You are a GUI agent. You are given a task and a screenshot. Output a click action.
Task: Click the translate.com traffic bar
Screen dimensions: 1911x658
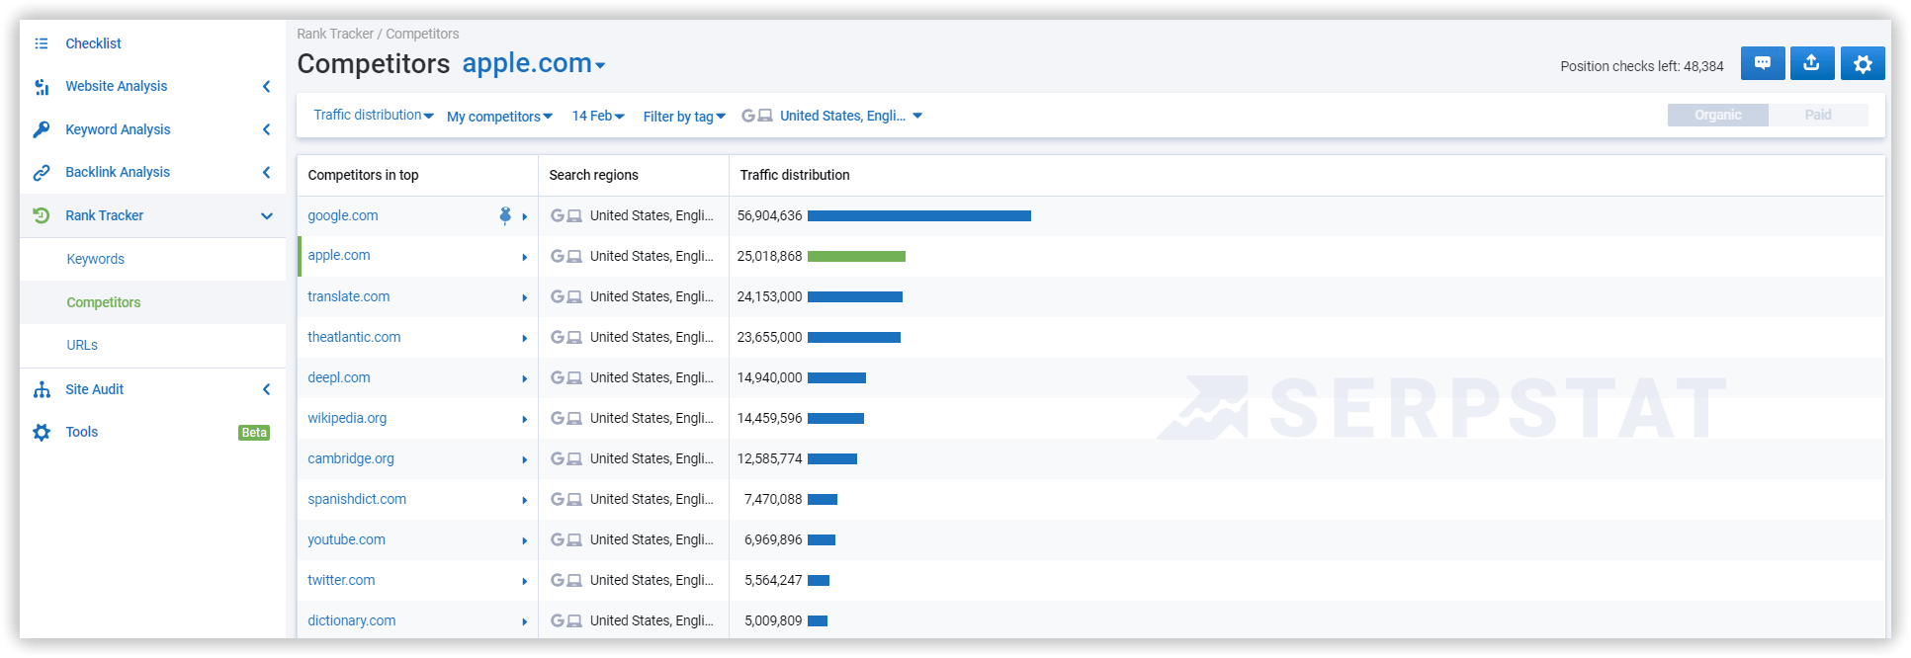point(855,296)
